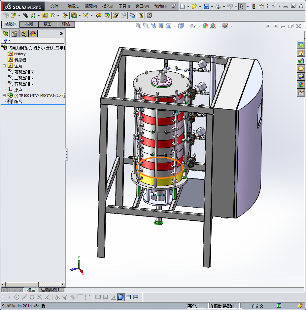Switch to the 草图 (Sketch) tab
The height and width of the screenshot is (310, 306).
pos(48,24)
